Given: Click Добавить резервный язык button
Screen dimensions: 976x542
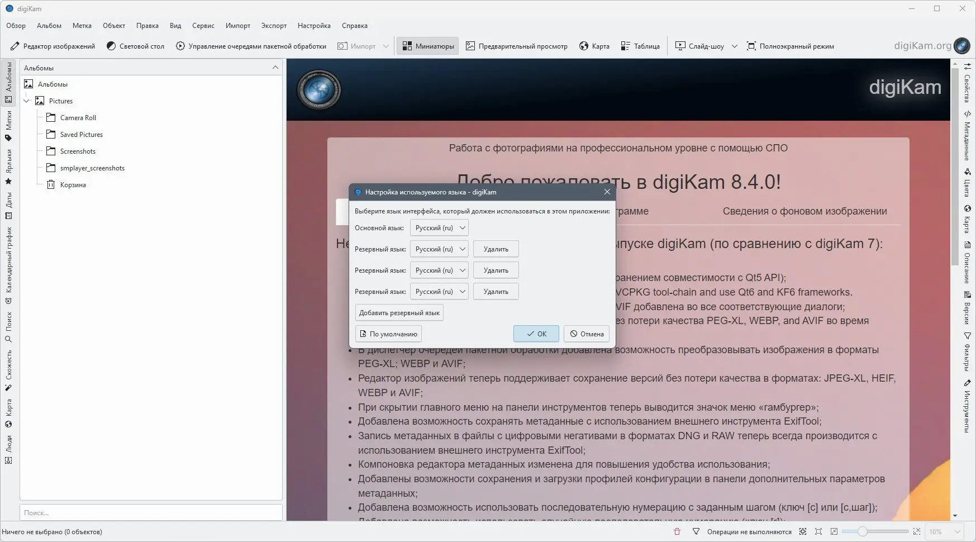Looking at the screenshot, I should click(399, 313).
